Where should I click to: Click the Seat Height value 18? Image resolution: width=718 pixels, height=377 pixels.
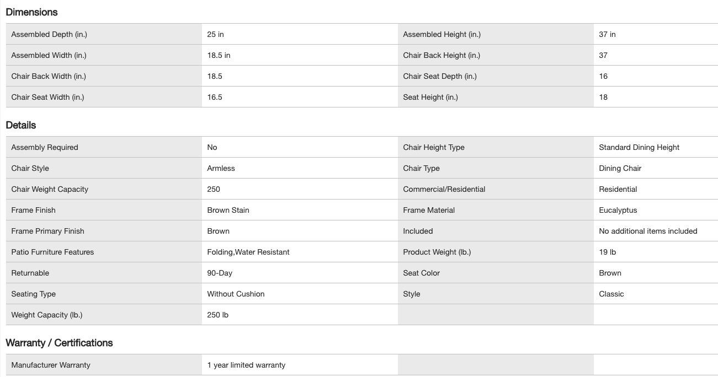[x=603, y=97]
